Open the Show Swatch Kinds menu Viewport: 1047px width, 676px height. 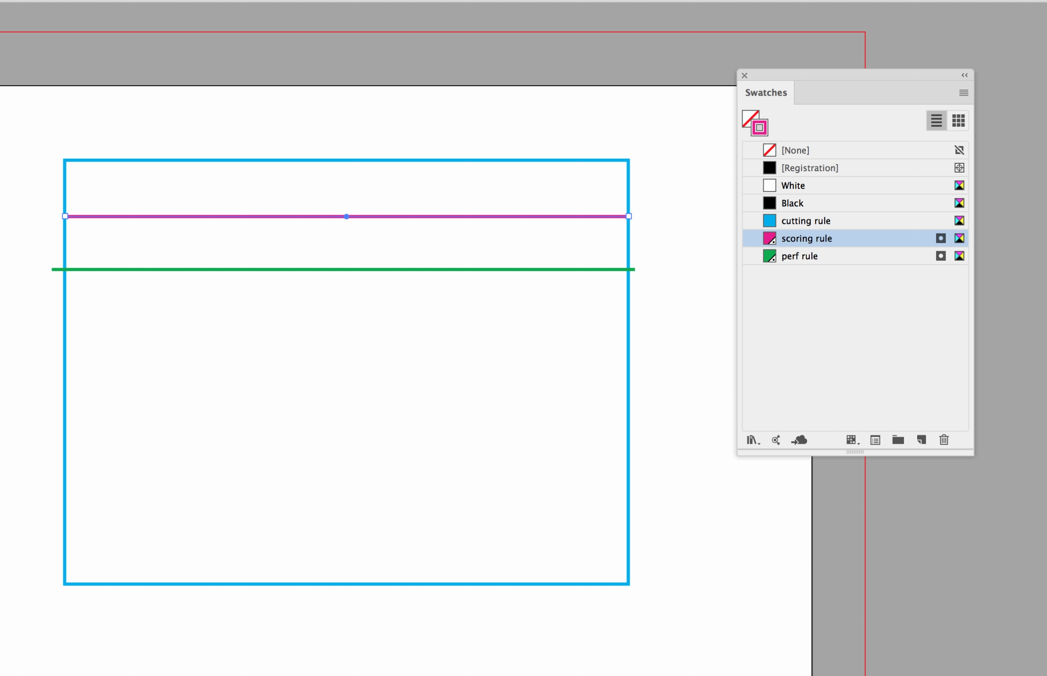point(853,440)
